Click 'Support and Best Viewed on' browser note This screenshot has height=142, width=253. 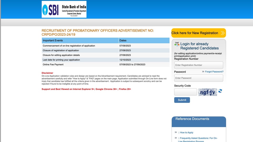click(x=86, y=89)
